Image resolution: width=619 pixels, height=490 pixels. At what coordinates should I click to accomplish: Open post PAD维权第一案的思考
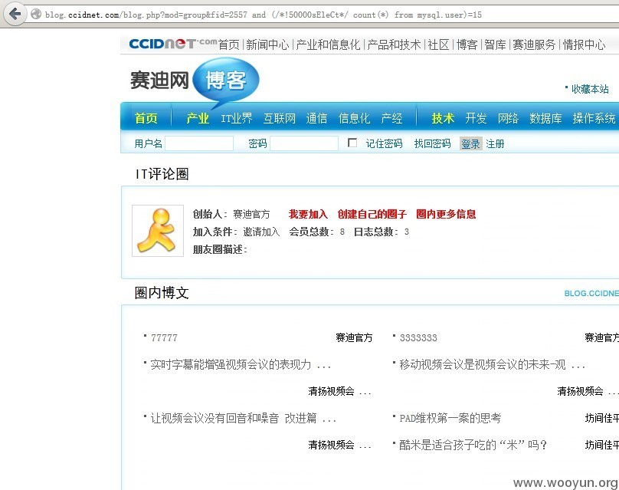click(450, 418)
